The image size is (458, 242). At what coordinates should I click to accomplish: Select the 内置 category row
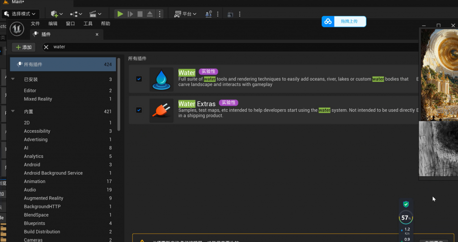(x=63, y=111)
